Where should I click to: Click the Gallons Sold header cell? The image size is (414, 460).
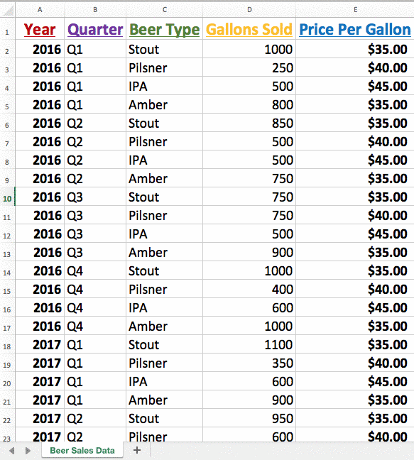[249, 29]
